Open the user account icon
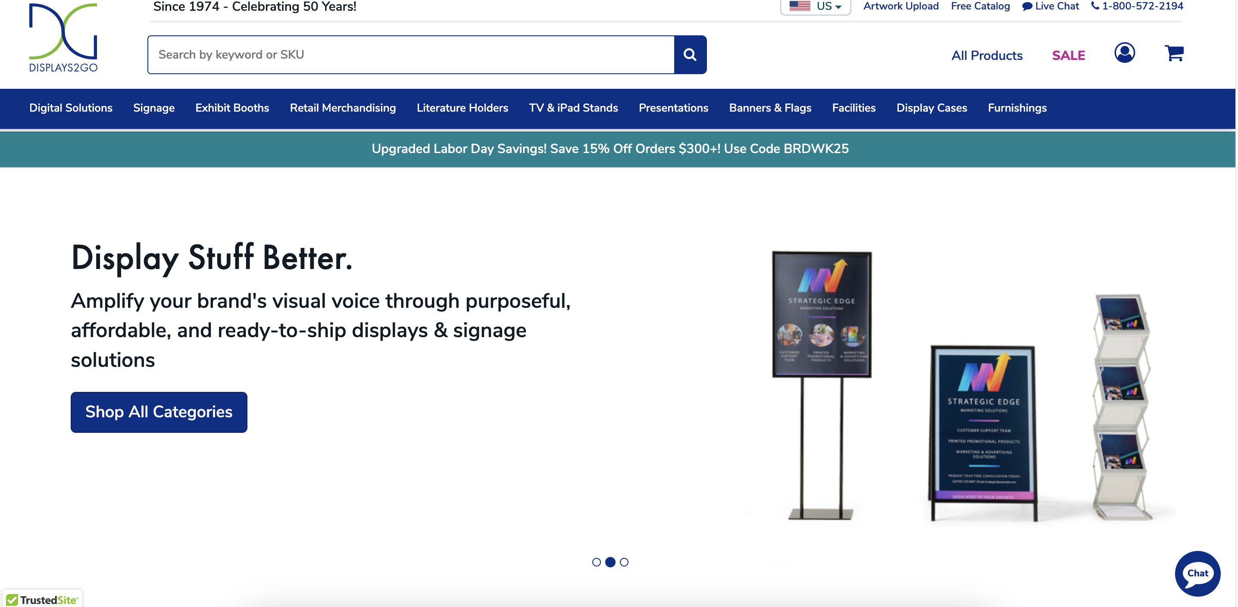The height and width of the screenshot is (607, 1238). click(x=1124, y=53)
